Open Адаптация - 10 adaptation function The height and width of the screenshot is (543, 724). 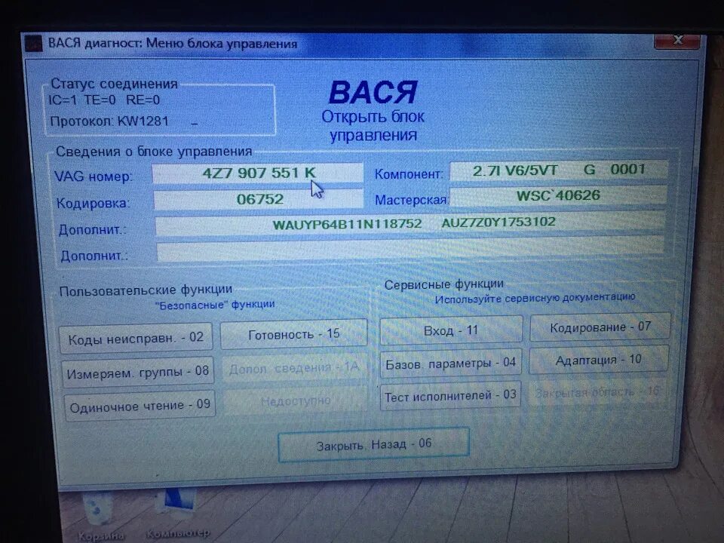point(598,359)
